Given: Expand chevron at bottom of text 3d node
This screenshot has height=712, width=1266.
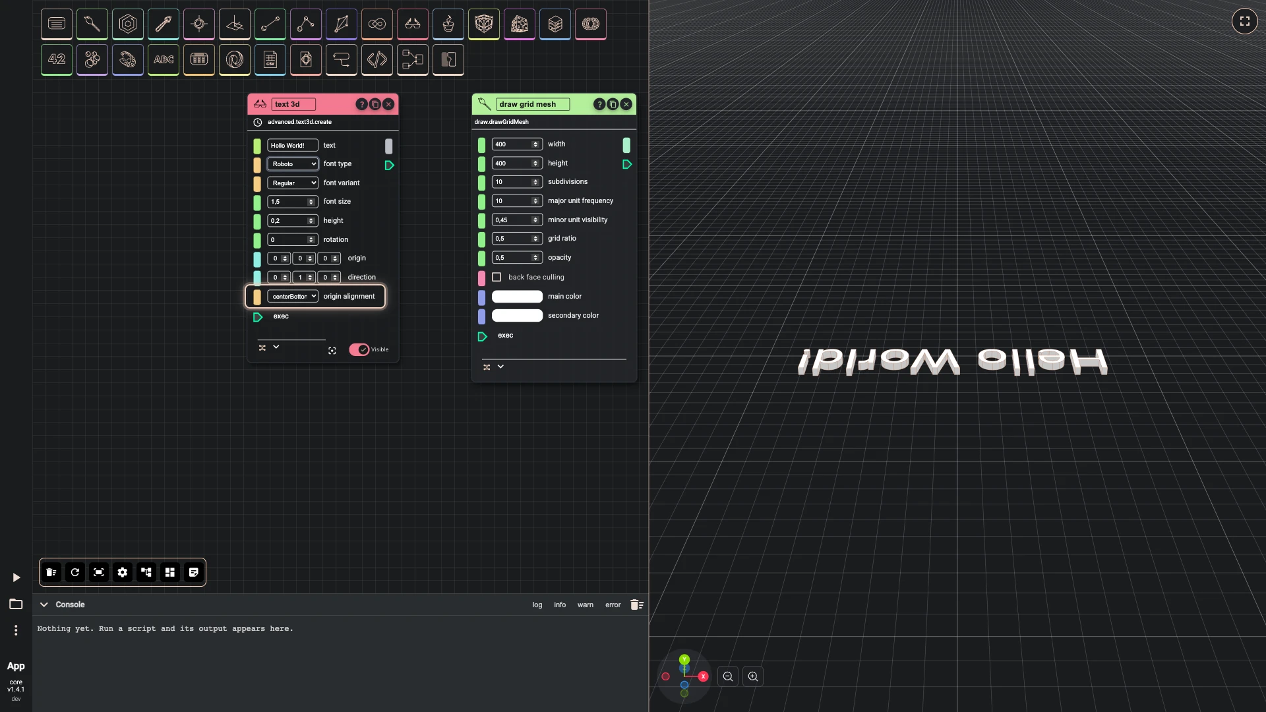Looking at the screenshot, I should [276, 347].
